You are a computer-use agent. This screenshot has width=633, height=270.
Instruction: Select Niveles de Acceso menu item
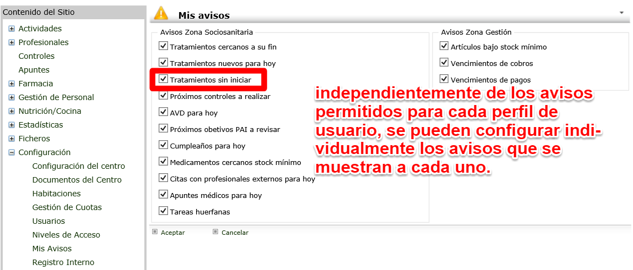click(x=66, y=235)
